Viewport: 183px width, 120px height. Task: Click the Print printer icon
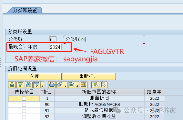tap(52, 85)
